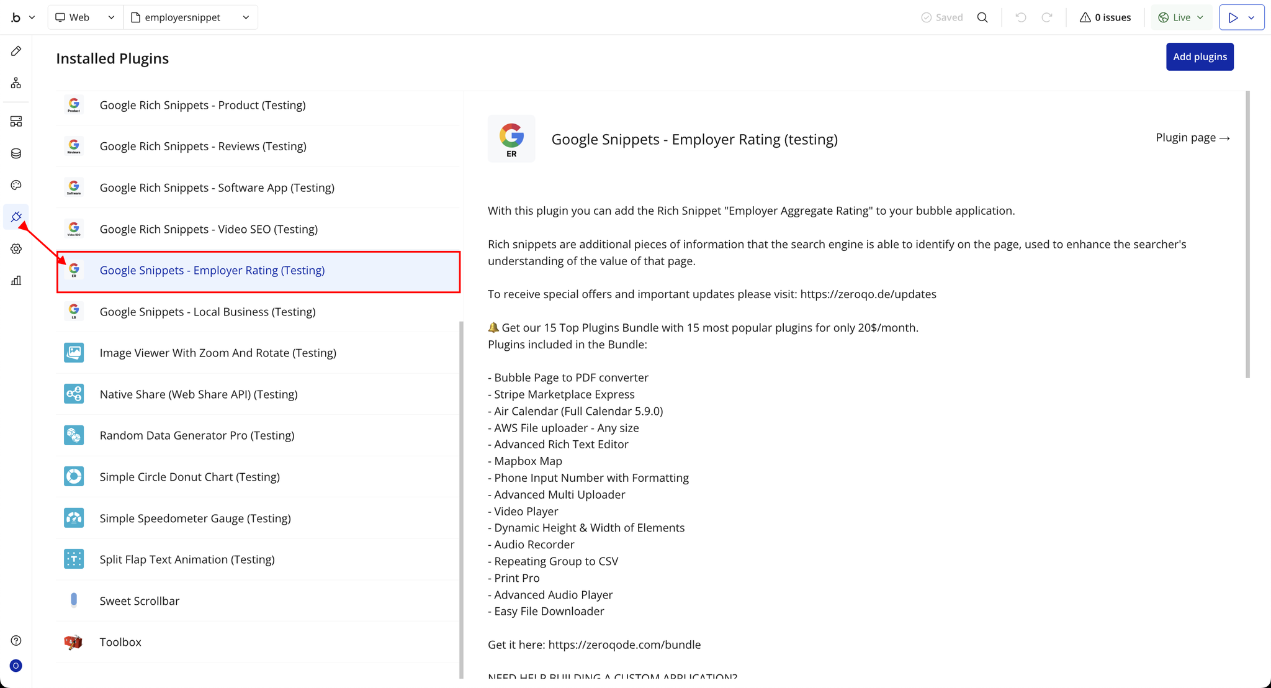Open the Design tab pencil icon
1271x688 pixels.
(16, 51)
